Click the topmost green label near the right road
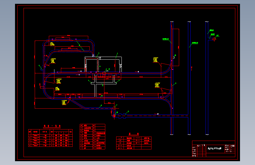 (x=211, y=30)
